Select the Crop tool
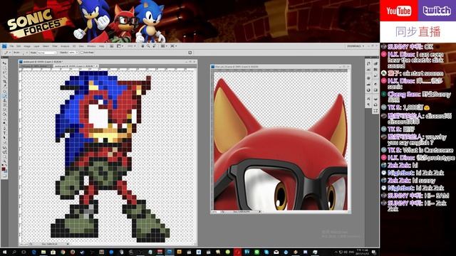The height and width of the screenshot is (256, 456). 4,81
